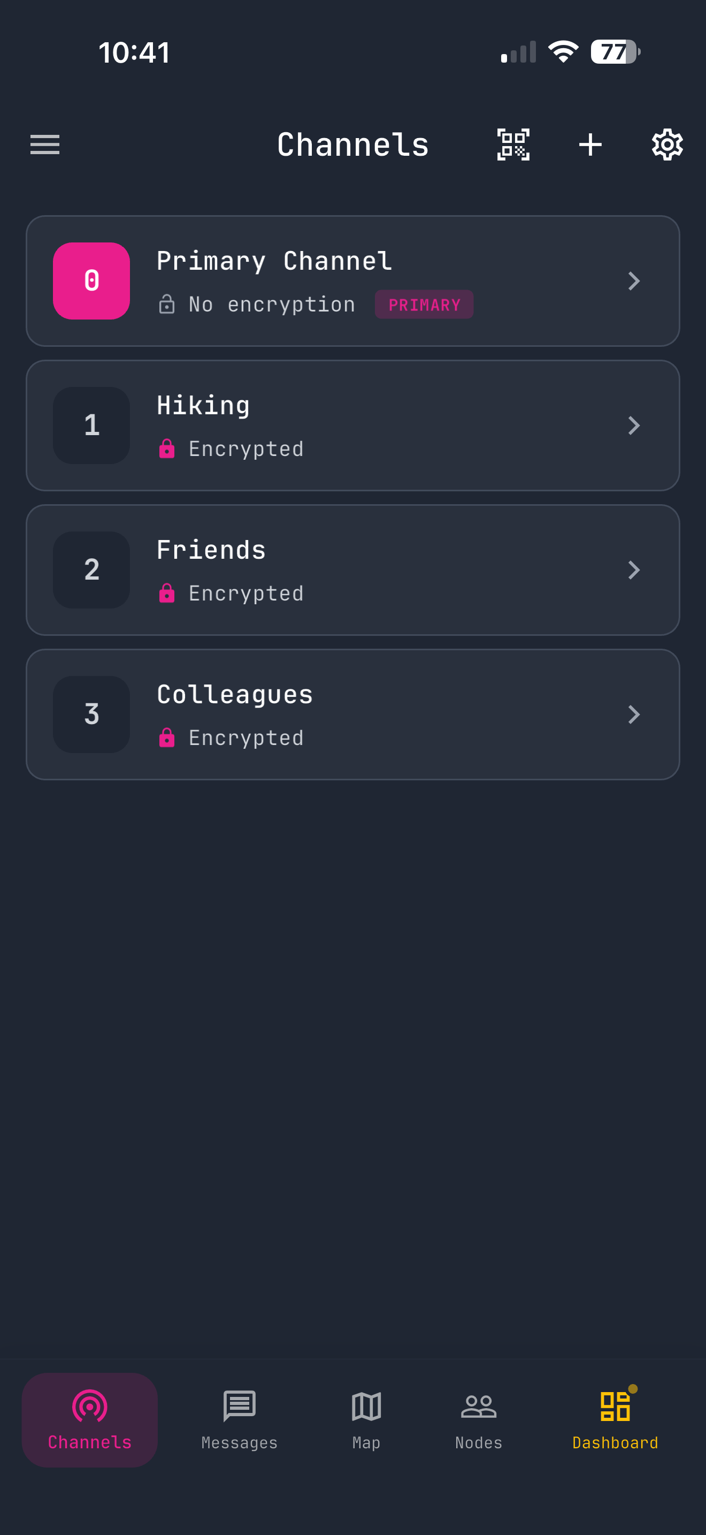Click the Colleagues encrypted lock icon

tap(167, 738)
